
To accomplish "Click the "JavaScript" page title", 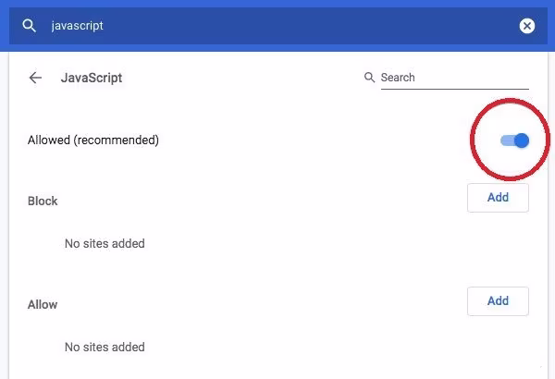I will (92, 78).
